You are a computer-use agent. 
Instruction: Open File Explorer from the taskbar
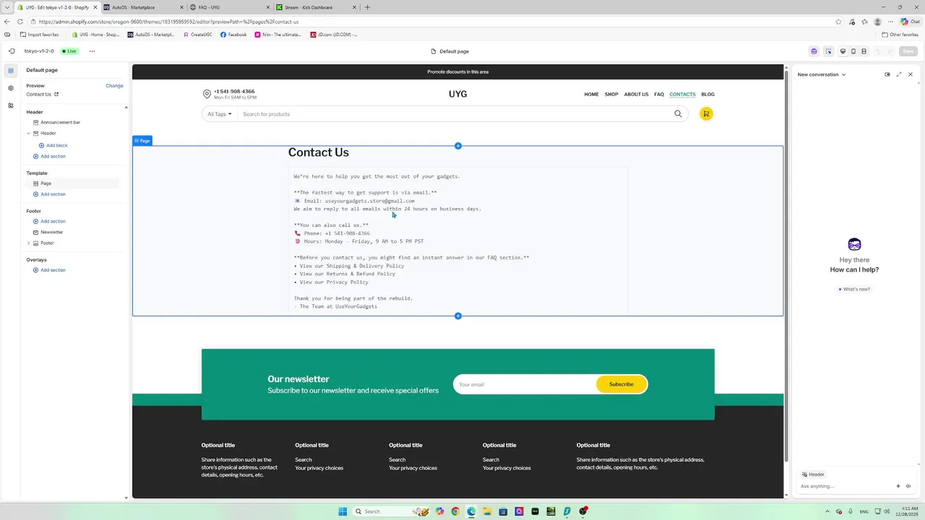[x=487, y=511]
